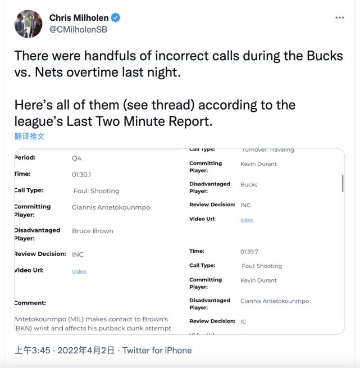
Task: Click the 翻译推文 translate tweet link
Action: pyautogui.click(x=29, y=136)
